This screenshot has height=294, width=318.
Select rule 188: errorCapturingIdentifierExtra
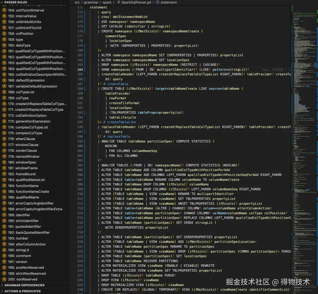tap(35, 209)
